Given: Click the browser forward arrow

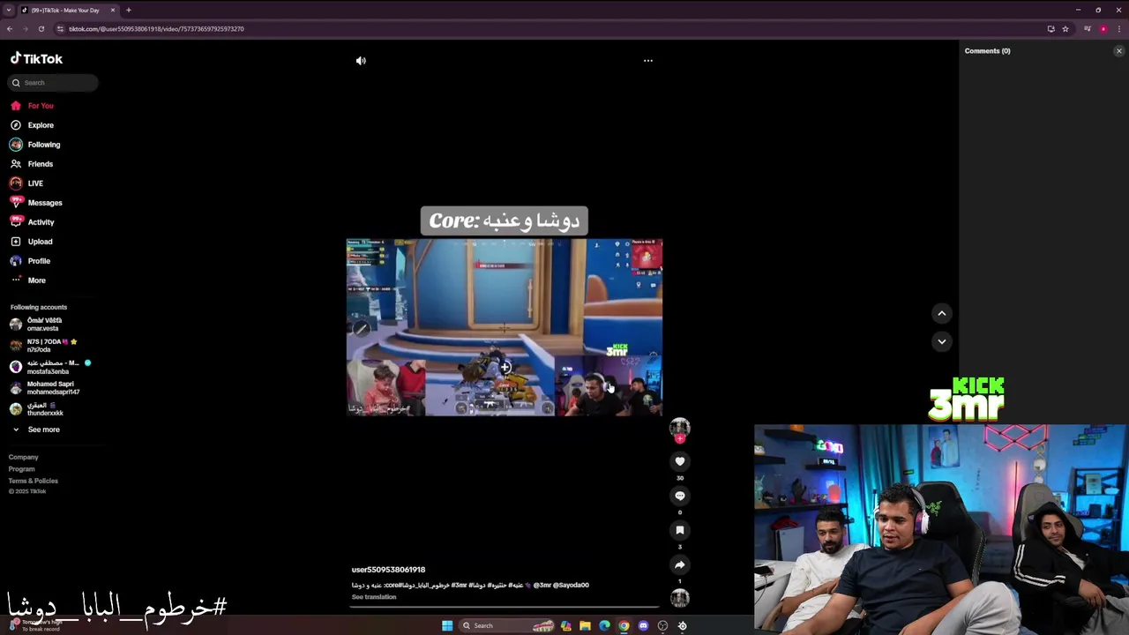Looking at the screenshot, I should pyautogui.click(x=26, y=29).
